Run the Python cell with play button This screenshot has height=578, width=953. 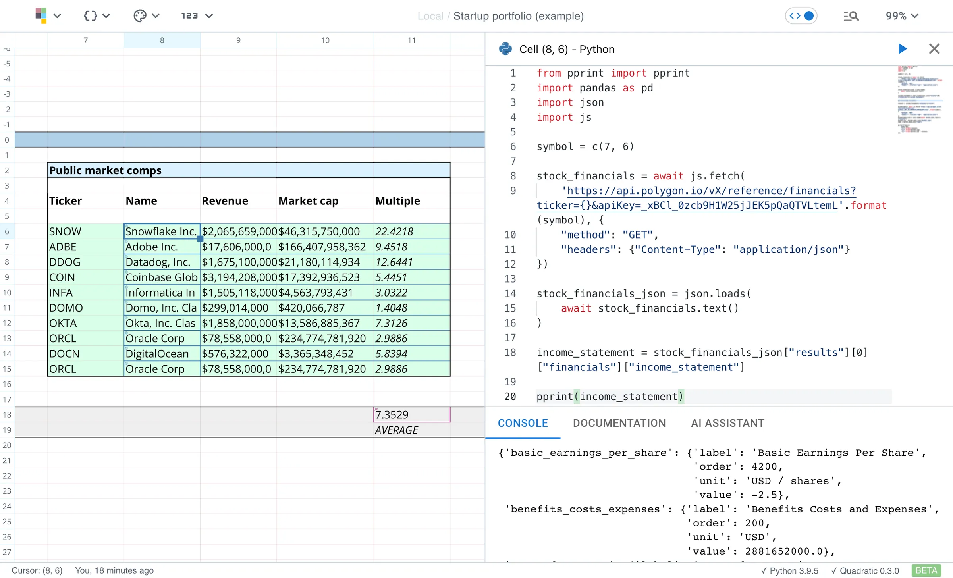pos(902,49)
